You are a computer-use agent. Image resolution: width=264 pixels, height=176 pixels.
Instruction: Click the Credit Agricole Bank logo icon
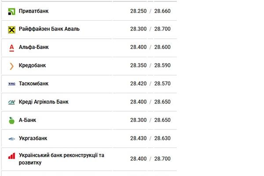(11, 102)
